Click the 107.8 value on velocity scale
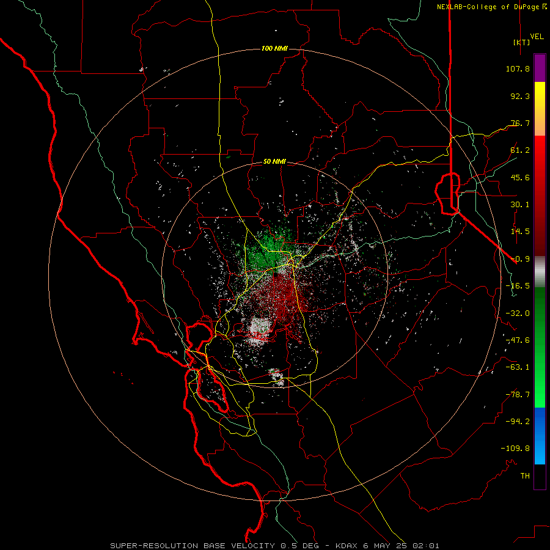This screenshot has width=550, height=550. click(x=518, y=68)
